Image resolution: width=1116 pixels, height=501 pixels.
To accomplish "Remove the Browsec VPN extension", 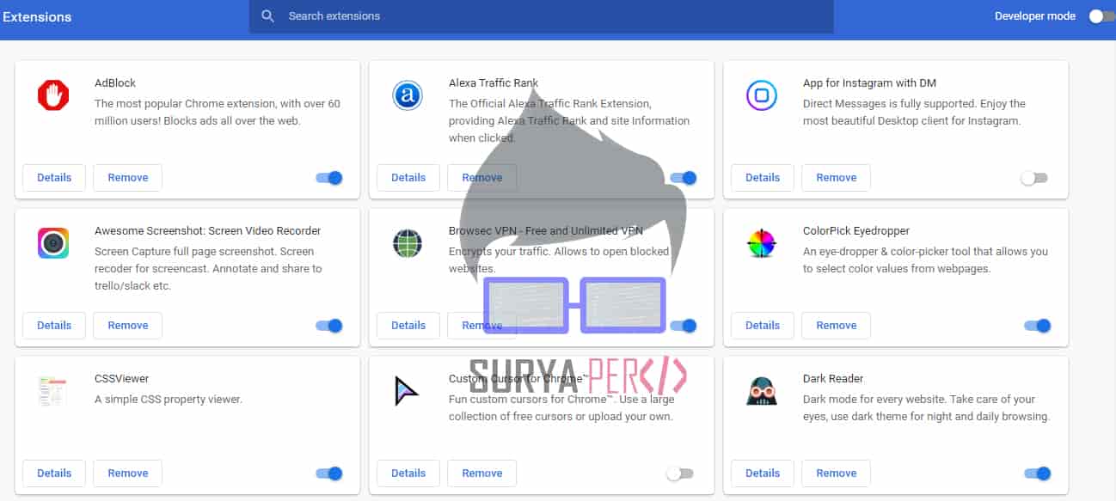I will 482,326.
